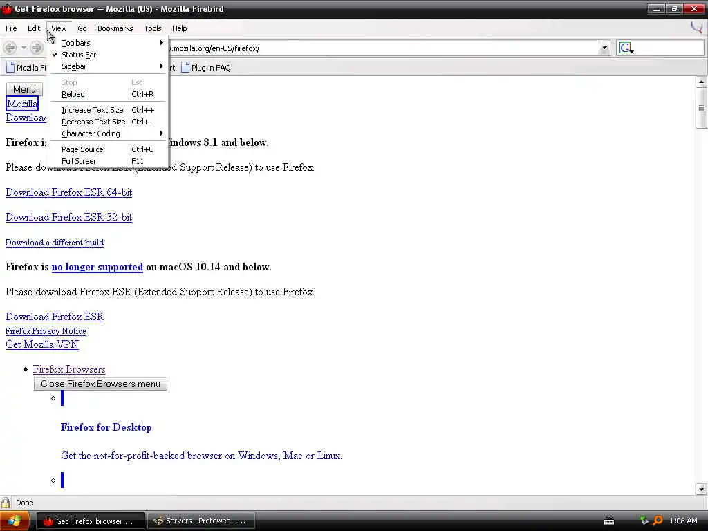The width and height of the screenshot is (708, 531).
Task: Switch to Servers - Protoweb taskbar button
Action: pos(201,521)
